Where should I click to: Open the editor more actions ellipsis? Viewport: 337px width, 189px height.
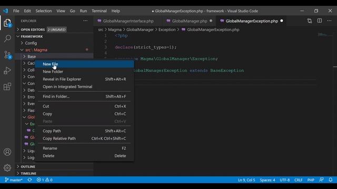click(329, 21)
